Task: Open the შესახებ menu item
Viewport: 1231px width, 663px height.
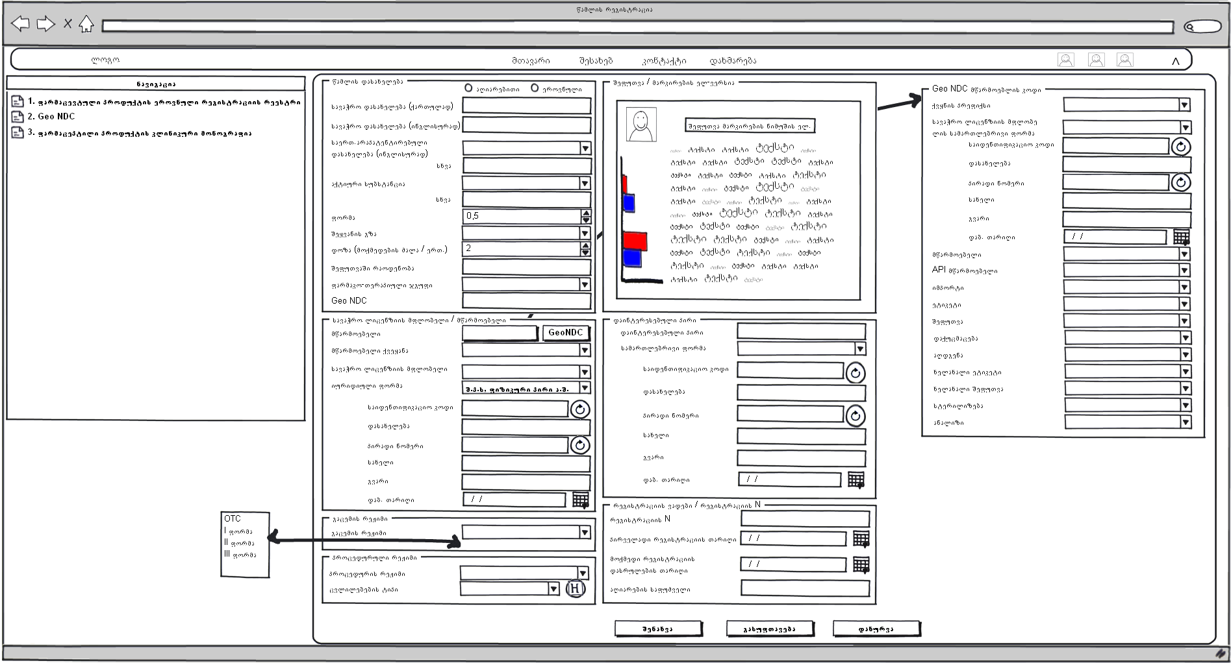Action: (x=596, y=61)
